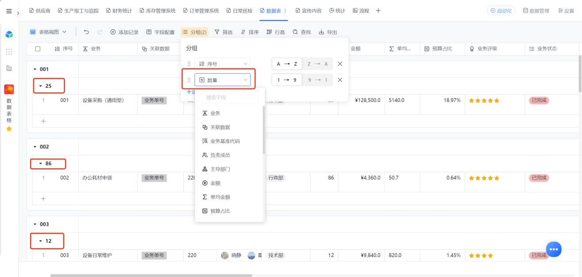Viewport: 582px width, 277px height.
Task: Switch to the 订单管理系统 tab
Action: tap(201, 11)
